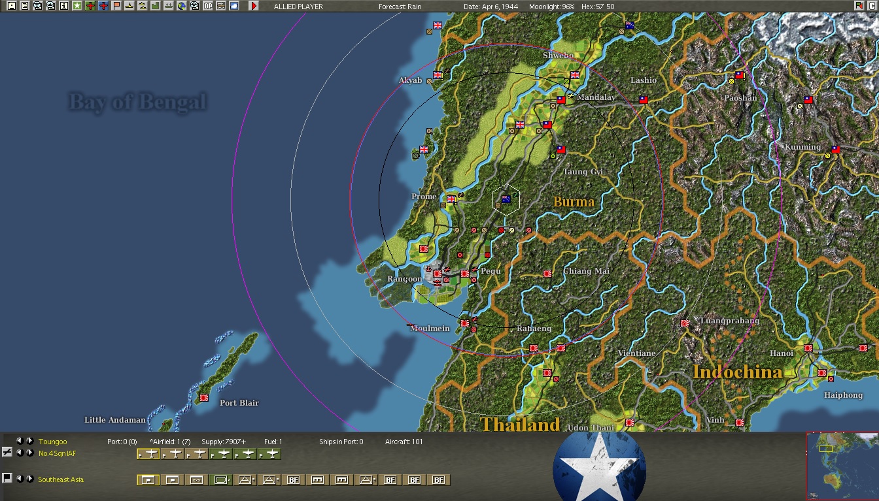
Task: Click the 'Moonlight: 96%' status text
Action: click(x=553, y=7)
